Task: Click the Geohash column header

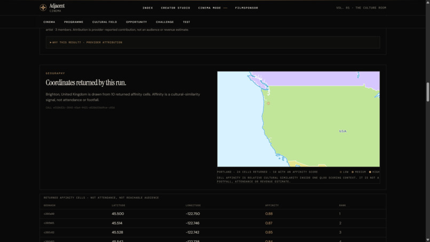Action: (50, 206)
